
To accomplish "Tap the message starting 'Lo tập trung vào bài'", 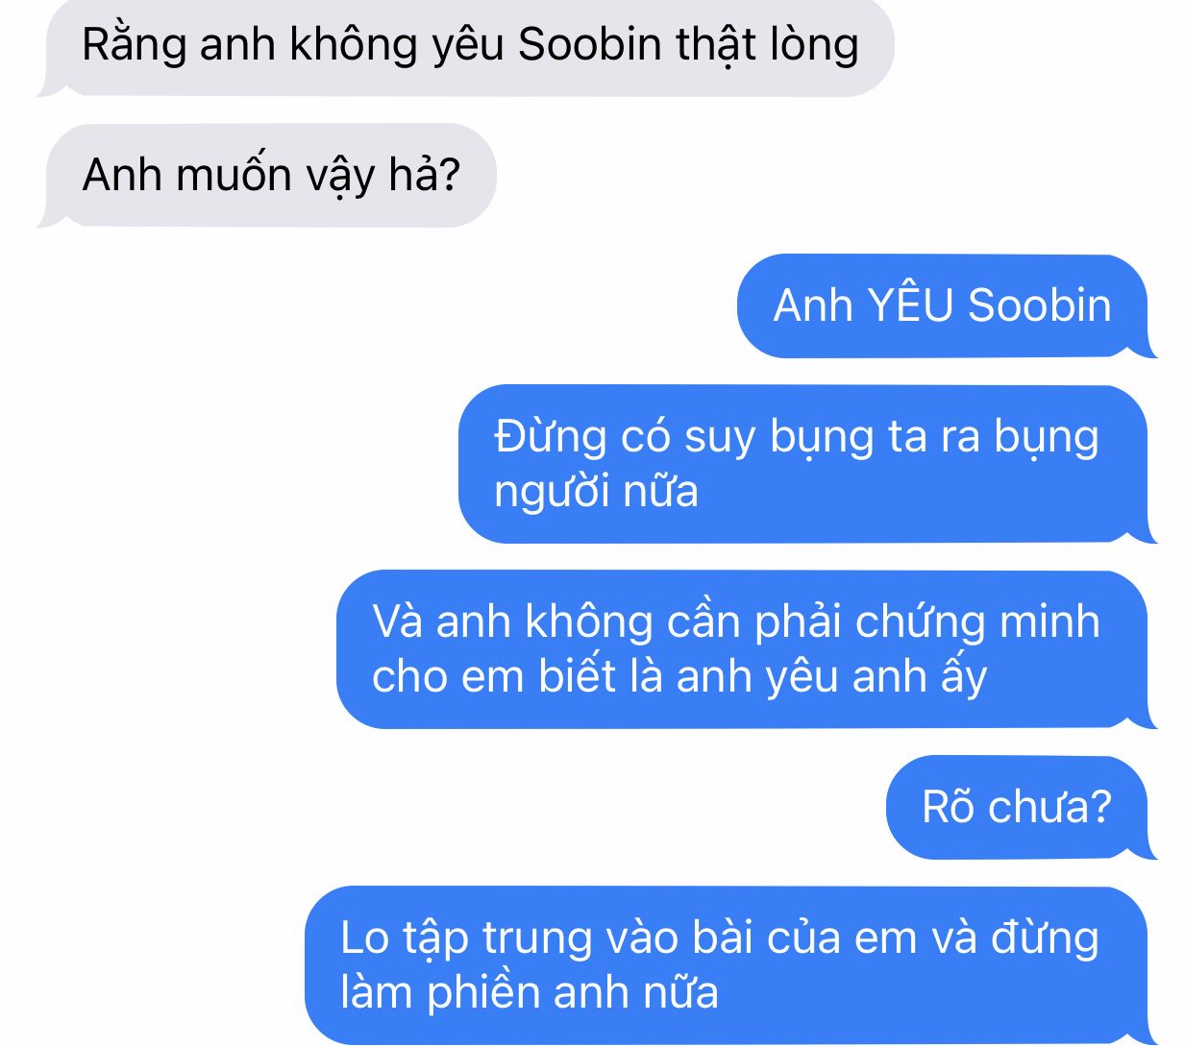I will tap(730, 965).
